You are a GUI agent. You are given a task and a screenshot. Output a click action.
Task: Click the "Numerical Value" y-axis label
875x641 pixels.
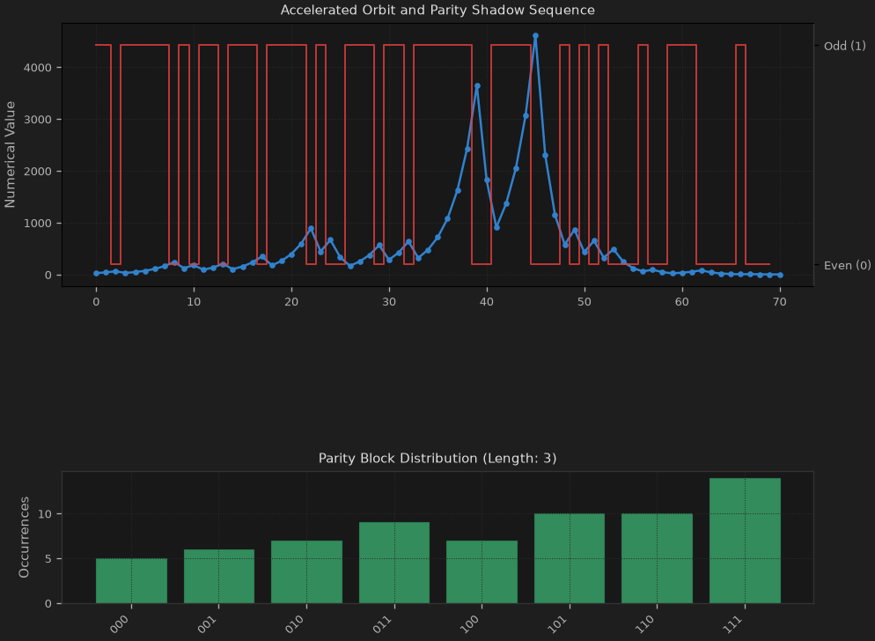click(10, 155)
